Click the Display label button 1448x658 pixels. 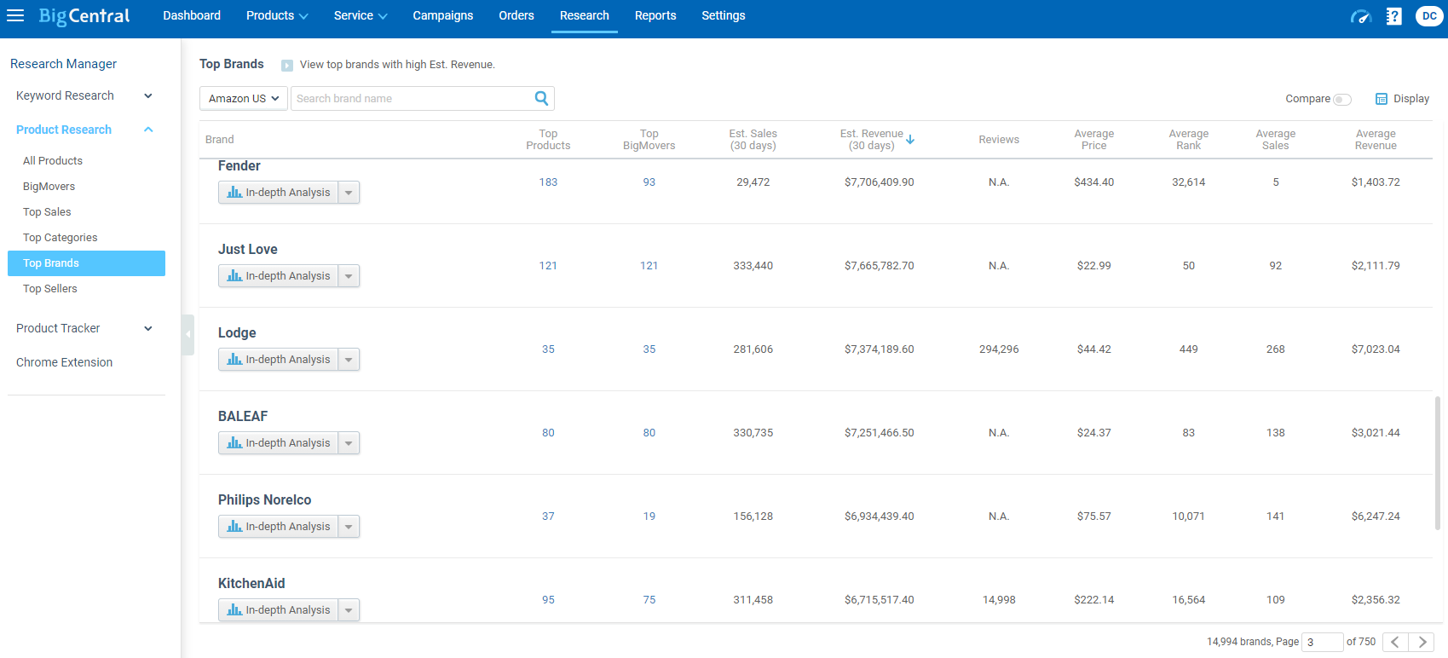(x=1411, y=99)
